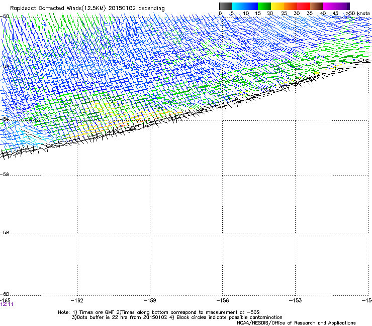Click the red 30-35 knots legend segment
The image size is (372, 326).
pos(304,6)
